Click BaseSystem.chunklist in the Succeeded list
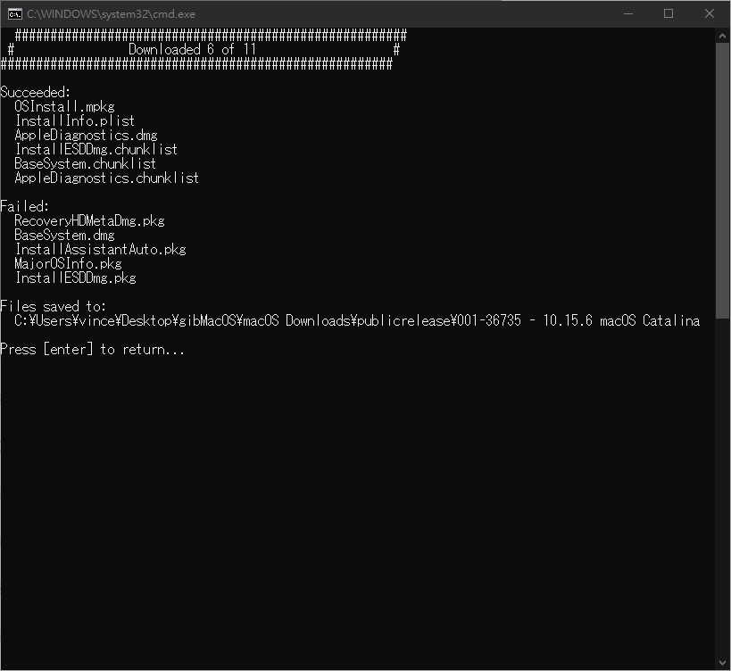This screenshot has width=731, height=671. click(x=86, y=163)
